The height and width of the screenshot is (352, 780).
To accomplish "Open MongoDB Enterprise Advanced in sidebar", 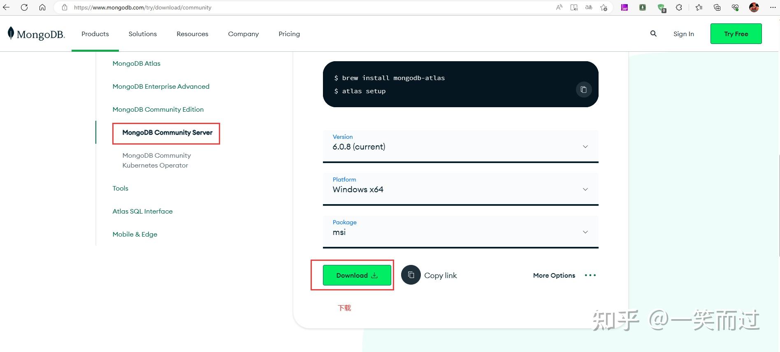I will 161,86.
